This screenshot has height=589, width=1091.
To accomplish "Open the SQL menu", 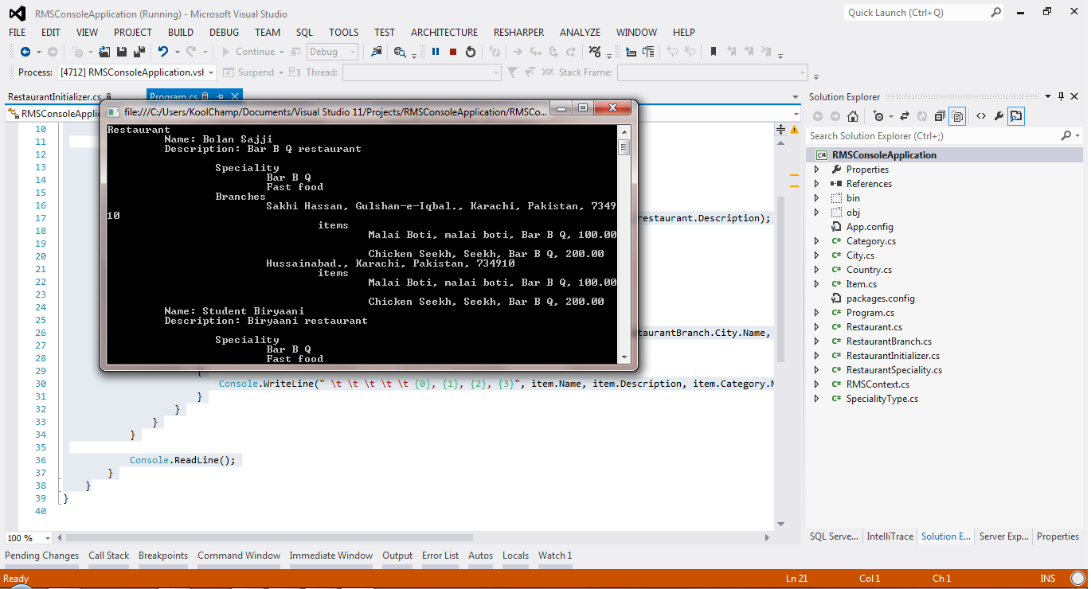I will point(304,33).
